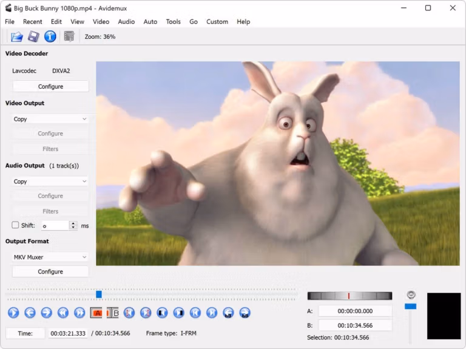Click the total duration '/ 00:10:34.566'
Screen dimensions: 466x349
pos(110,333)
